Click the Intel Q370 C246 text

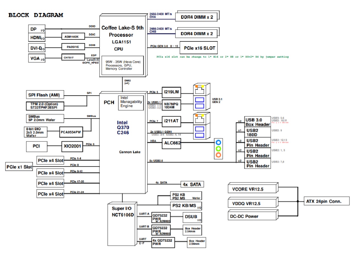[123, 127]
